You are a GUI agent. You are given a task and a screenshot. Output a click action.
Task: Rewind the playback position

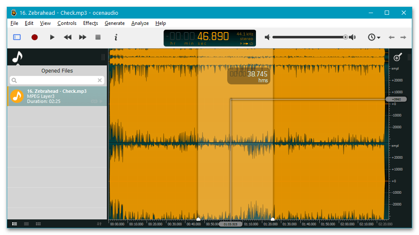point(68,37)
